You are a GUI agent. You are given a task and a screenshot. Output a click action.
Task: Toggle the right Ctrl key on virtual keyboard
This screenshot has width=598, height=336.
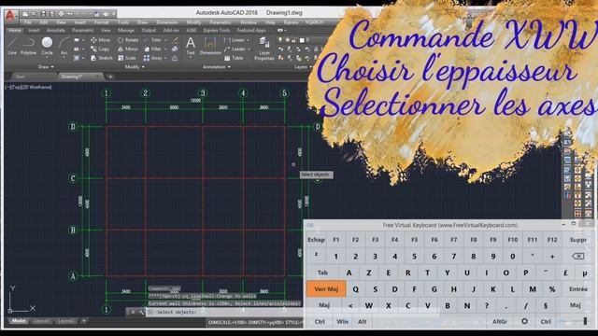[x=546, y=321]
